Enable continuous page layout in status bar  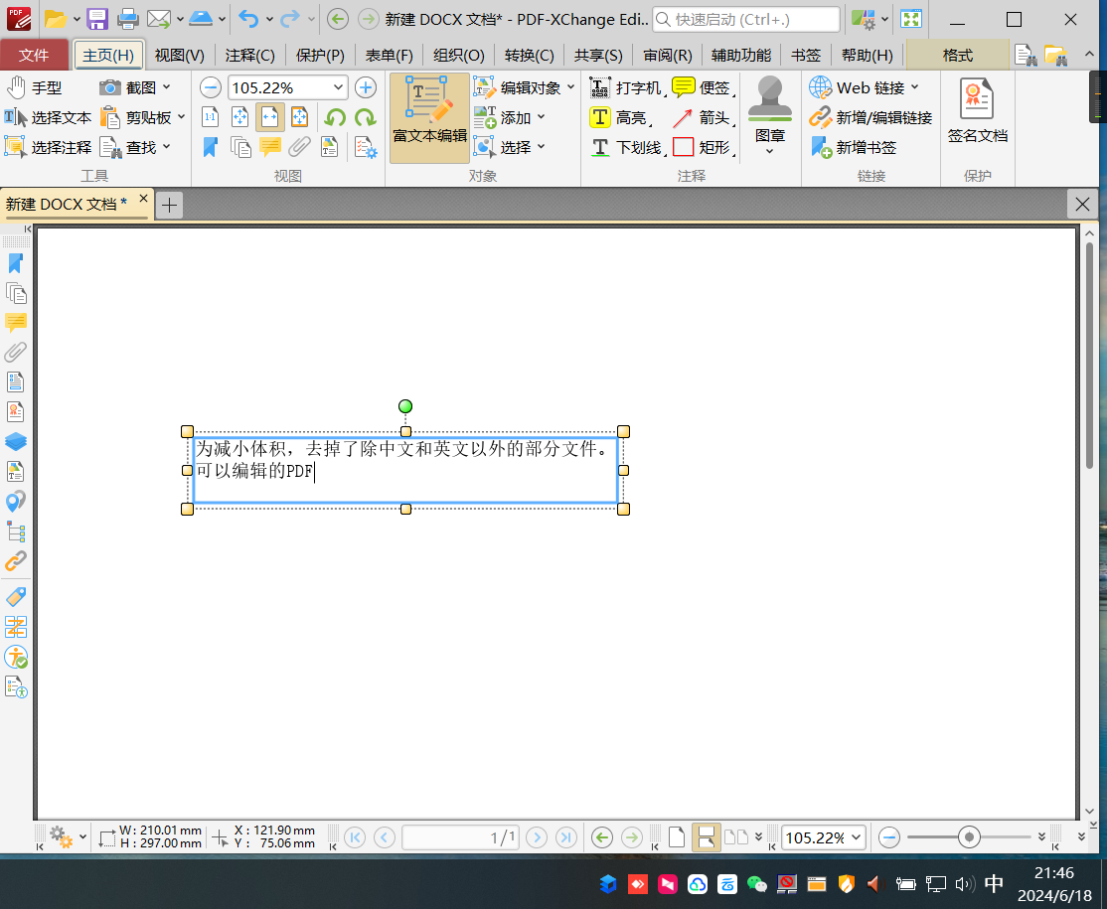tap(707, 837)
